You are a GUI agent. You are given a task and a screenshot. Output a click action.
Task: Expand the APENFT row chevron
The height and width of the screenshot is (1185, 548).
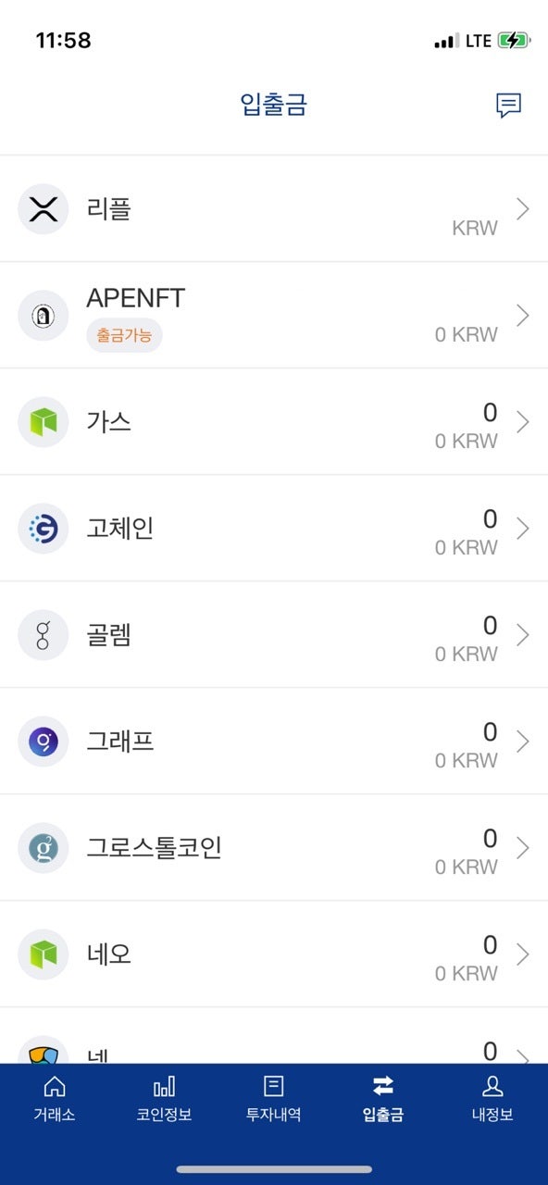tap(523, 316)
